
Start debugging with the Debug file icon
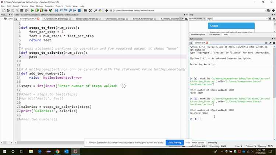tap(57, 11)
